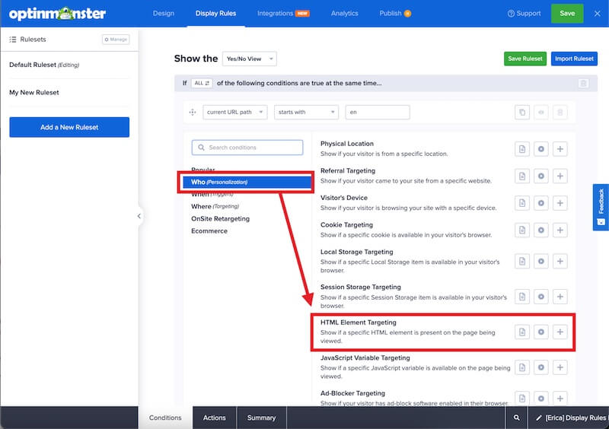This screenshot has width=609, height=429.
Task: Open search icon in bottom bar
Action: (517, 418)
